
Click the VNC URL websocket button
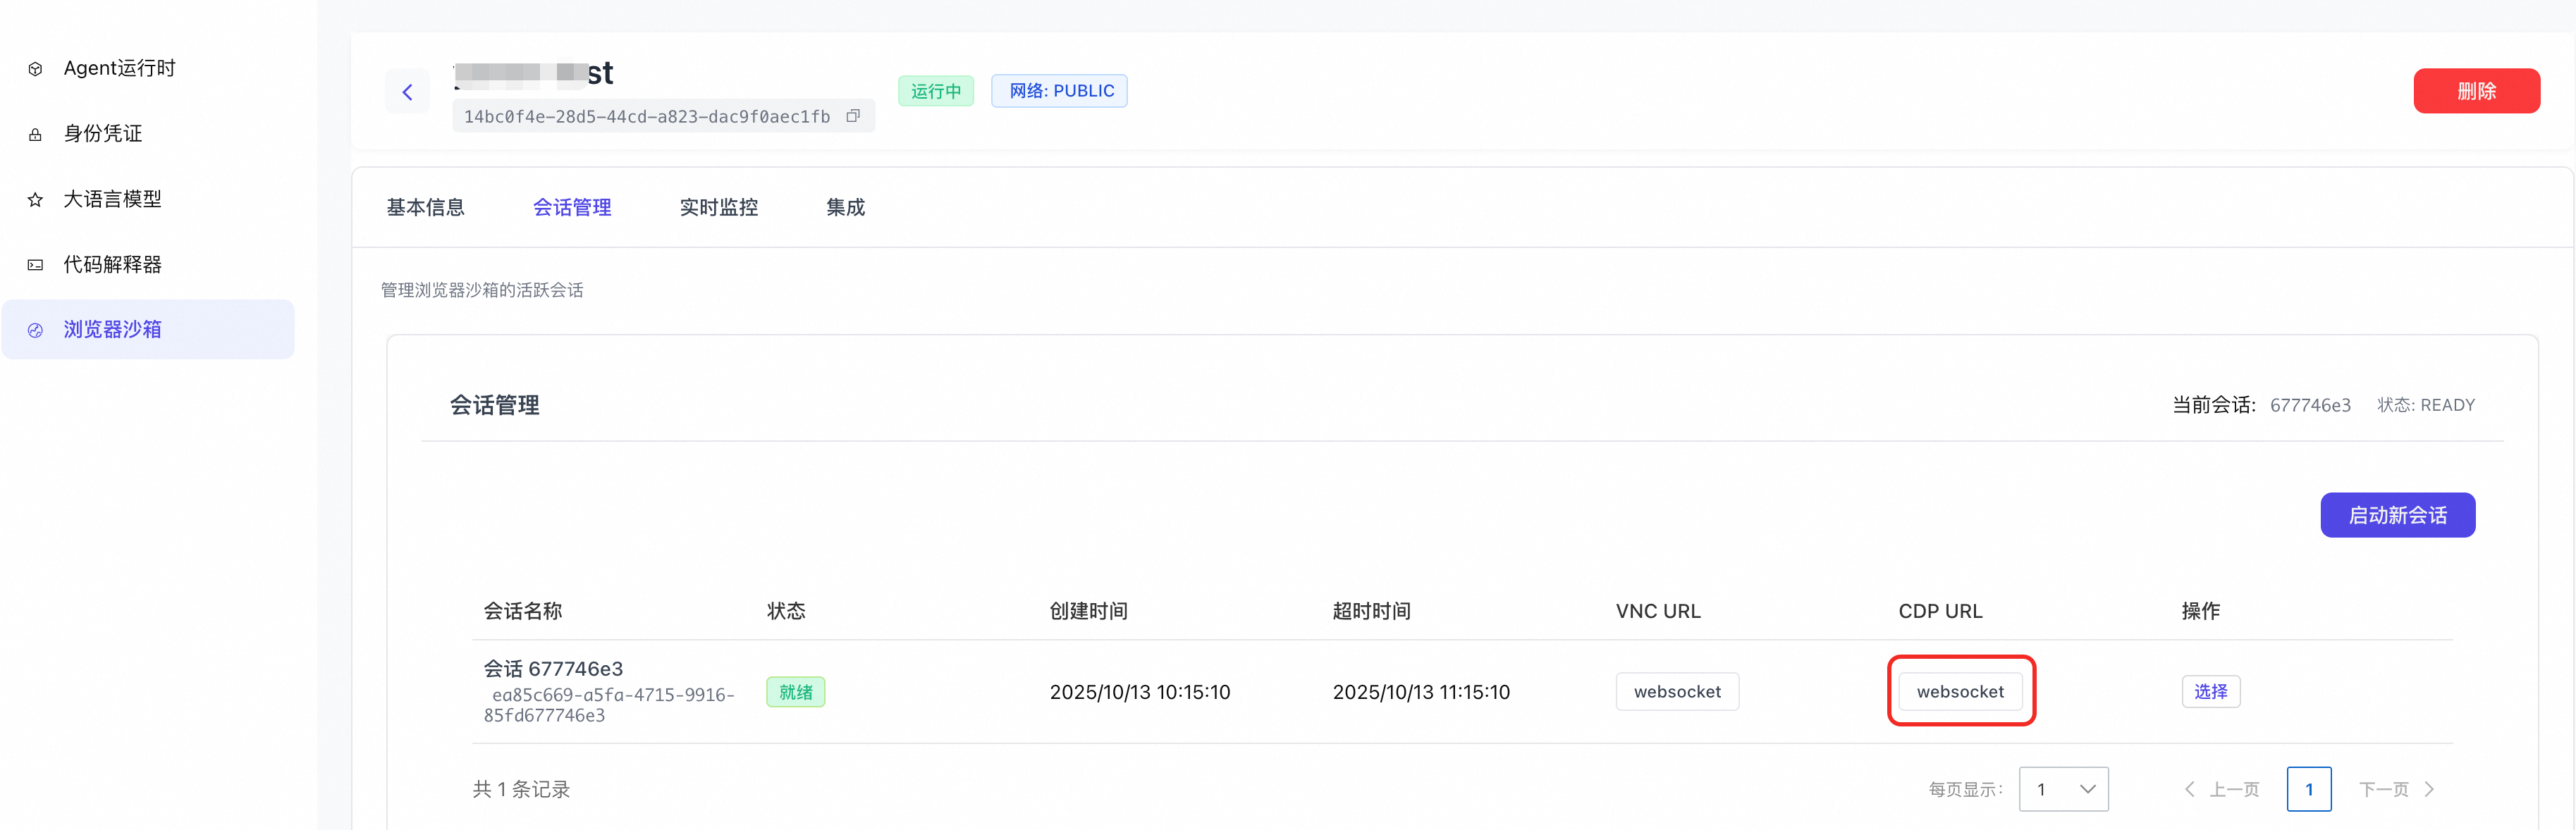pos(1677,691)
